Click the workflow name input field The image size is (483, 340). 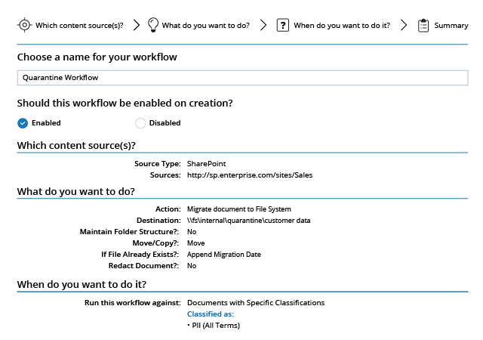(241, 77)
